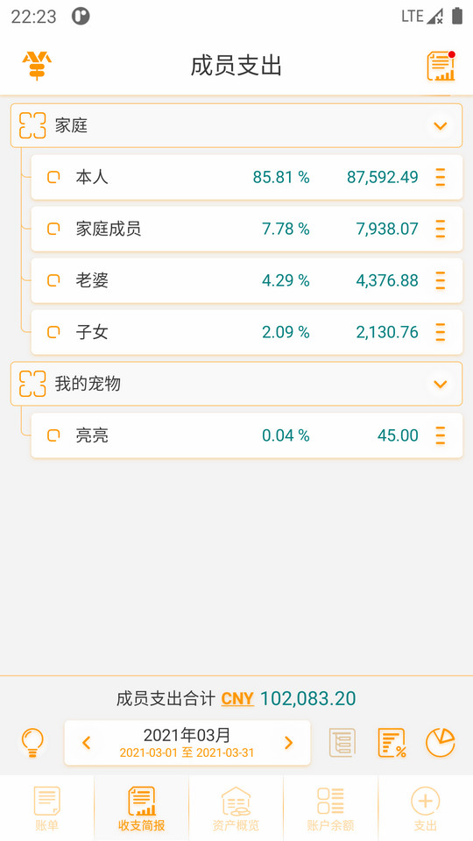Switch to the 资产概览 tab
The image size is (473, 841).
pyautogui.click(x=236, y=809)
